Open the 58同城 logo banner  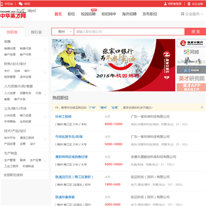[x=191, y=52]
